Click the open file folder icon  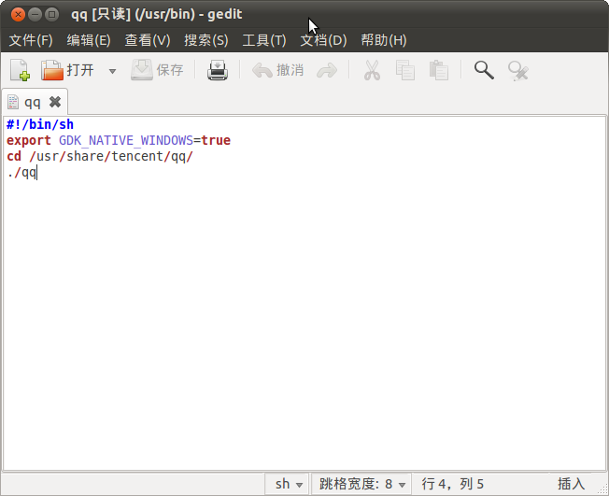(52, 70)
